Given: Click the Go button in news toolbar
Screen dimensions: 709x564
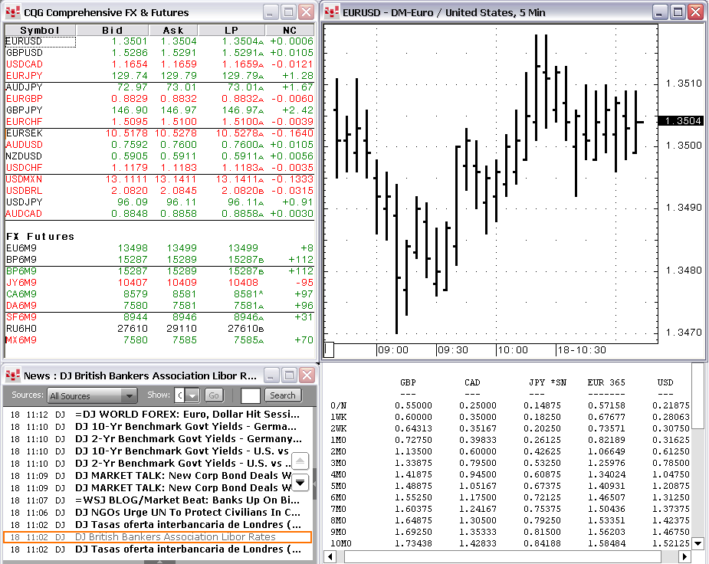Looking at the screenshot, I should click(x=213, y=396).
